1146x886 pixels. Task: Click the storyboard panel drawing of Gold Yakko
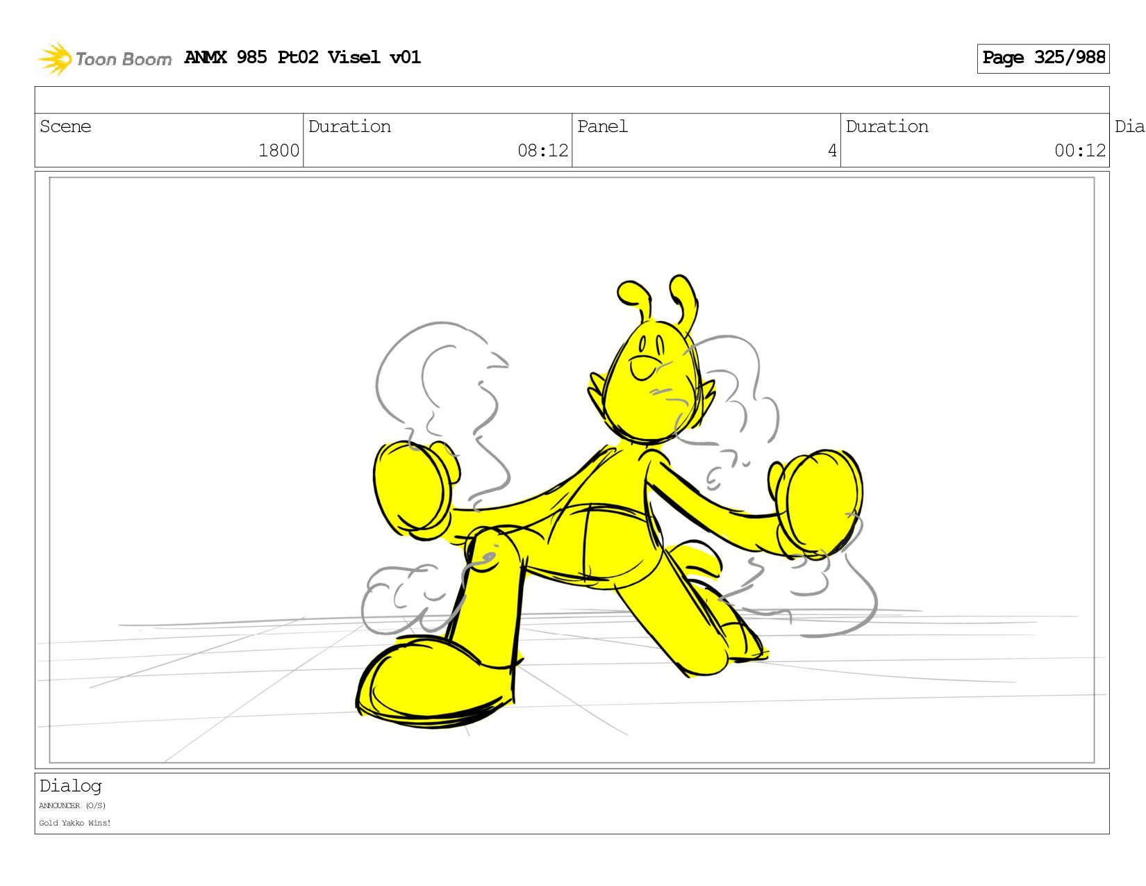(x=572, y=470)
